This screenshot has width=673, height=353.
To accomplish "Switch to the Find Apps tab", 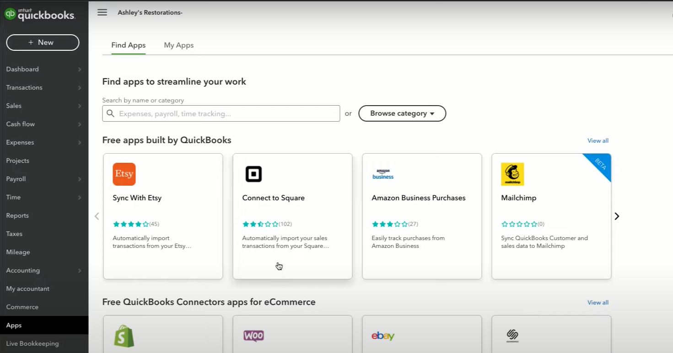I will [x=129, y=45].
